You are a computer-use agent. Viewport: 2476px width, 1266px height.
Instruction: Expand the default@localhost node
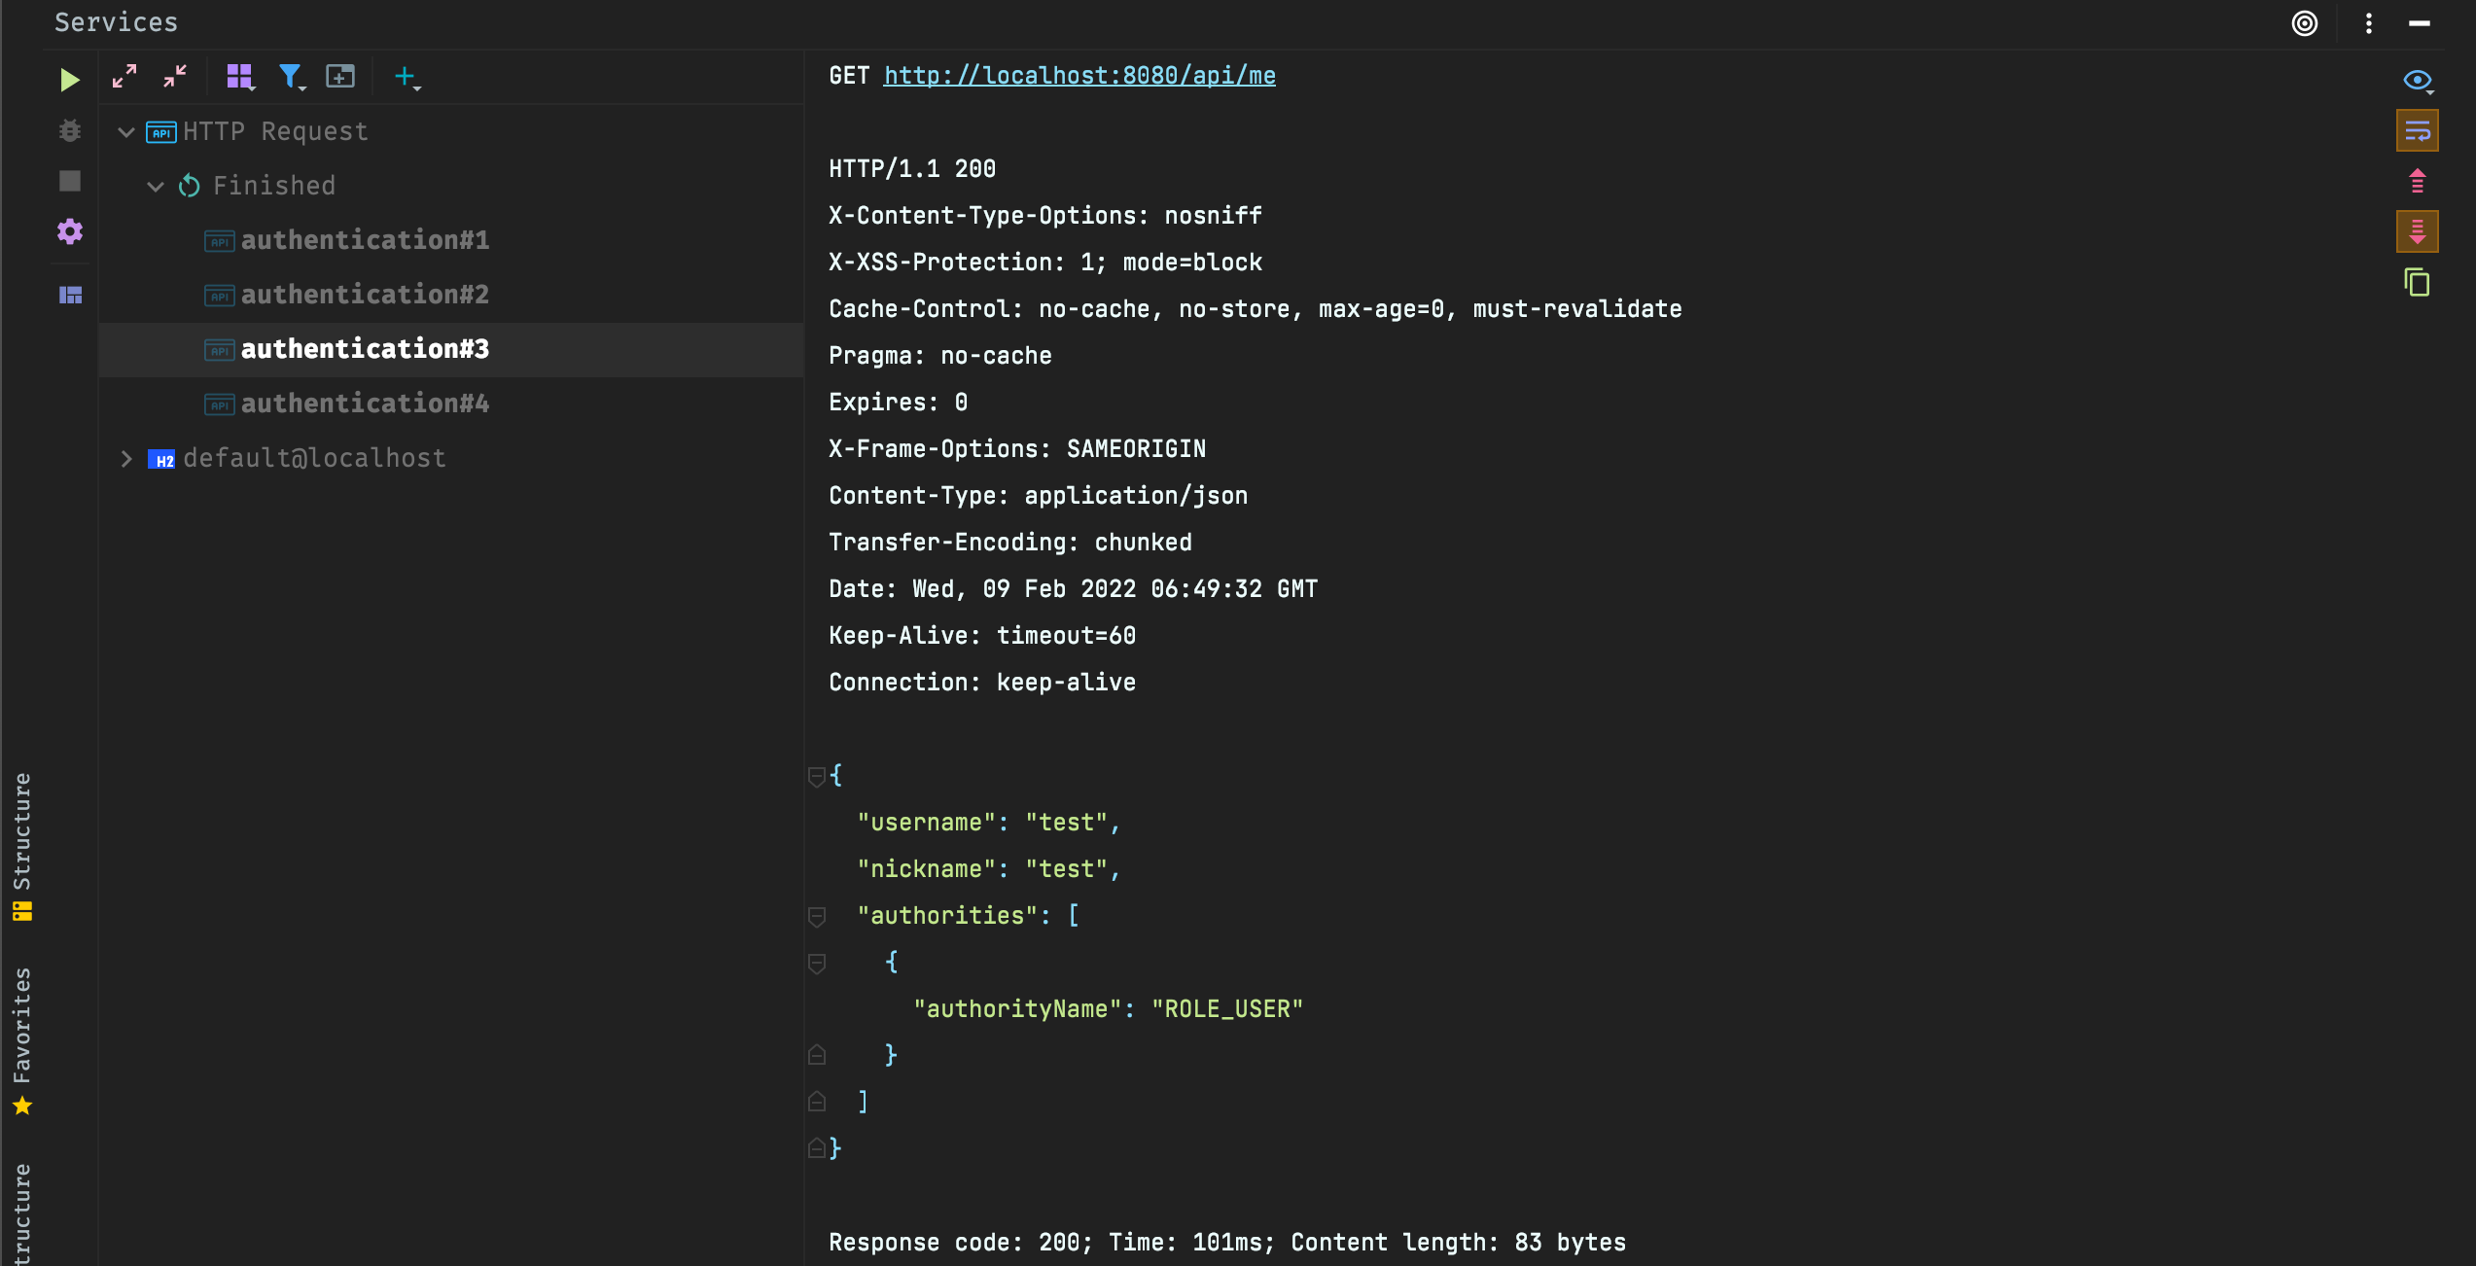point(126,458)
